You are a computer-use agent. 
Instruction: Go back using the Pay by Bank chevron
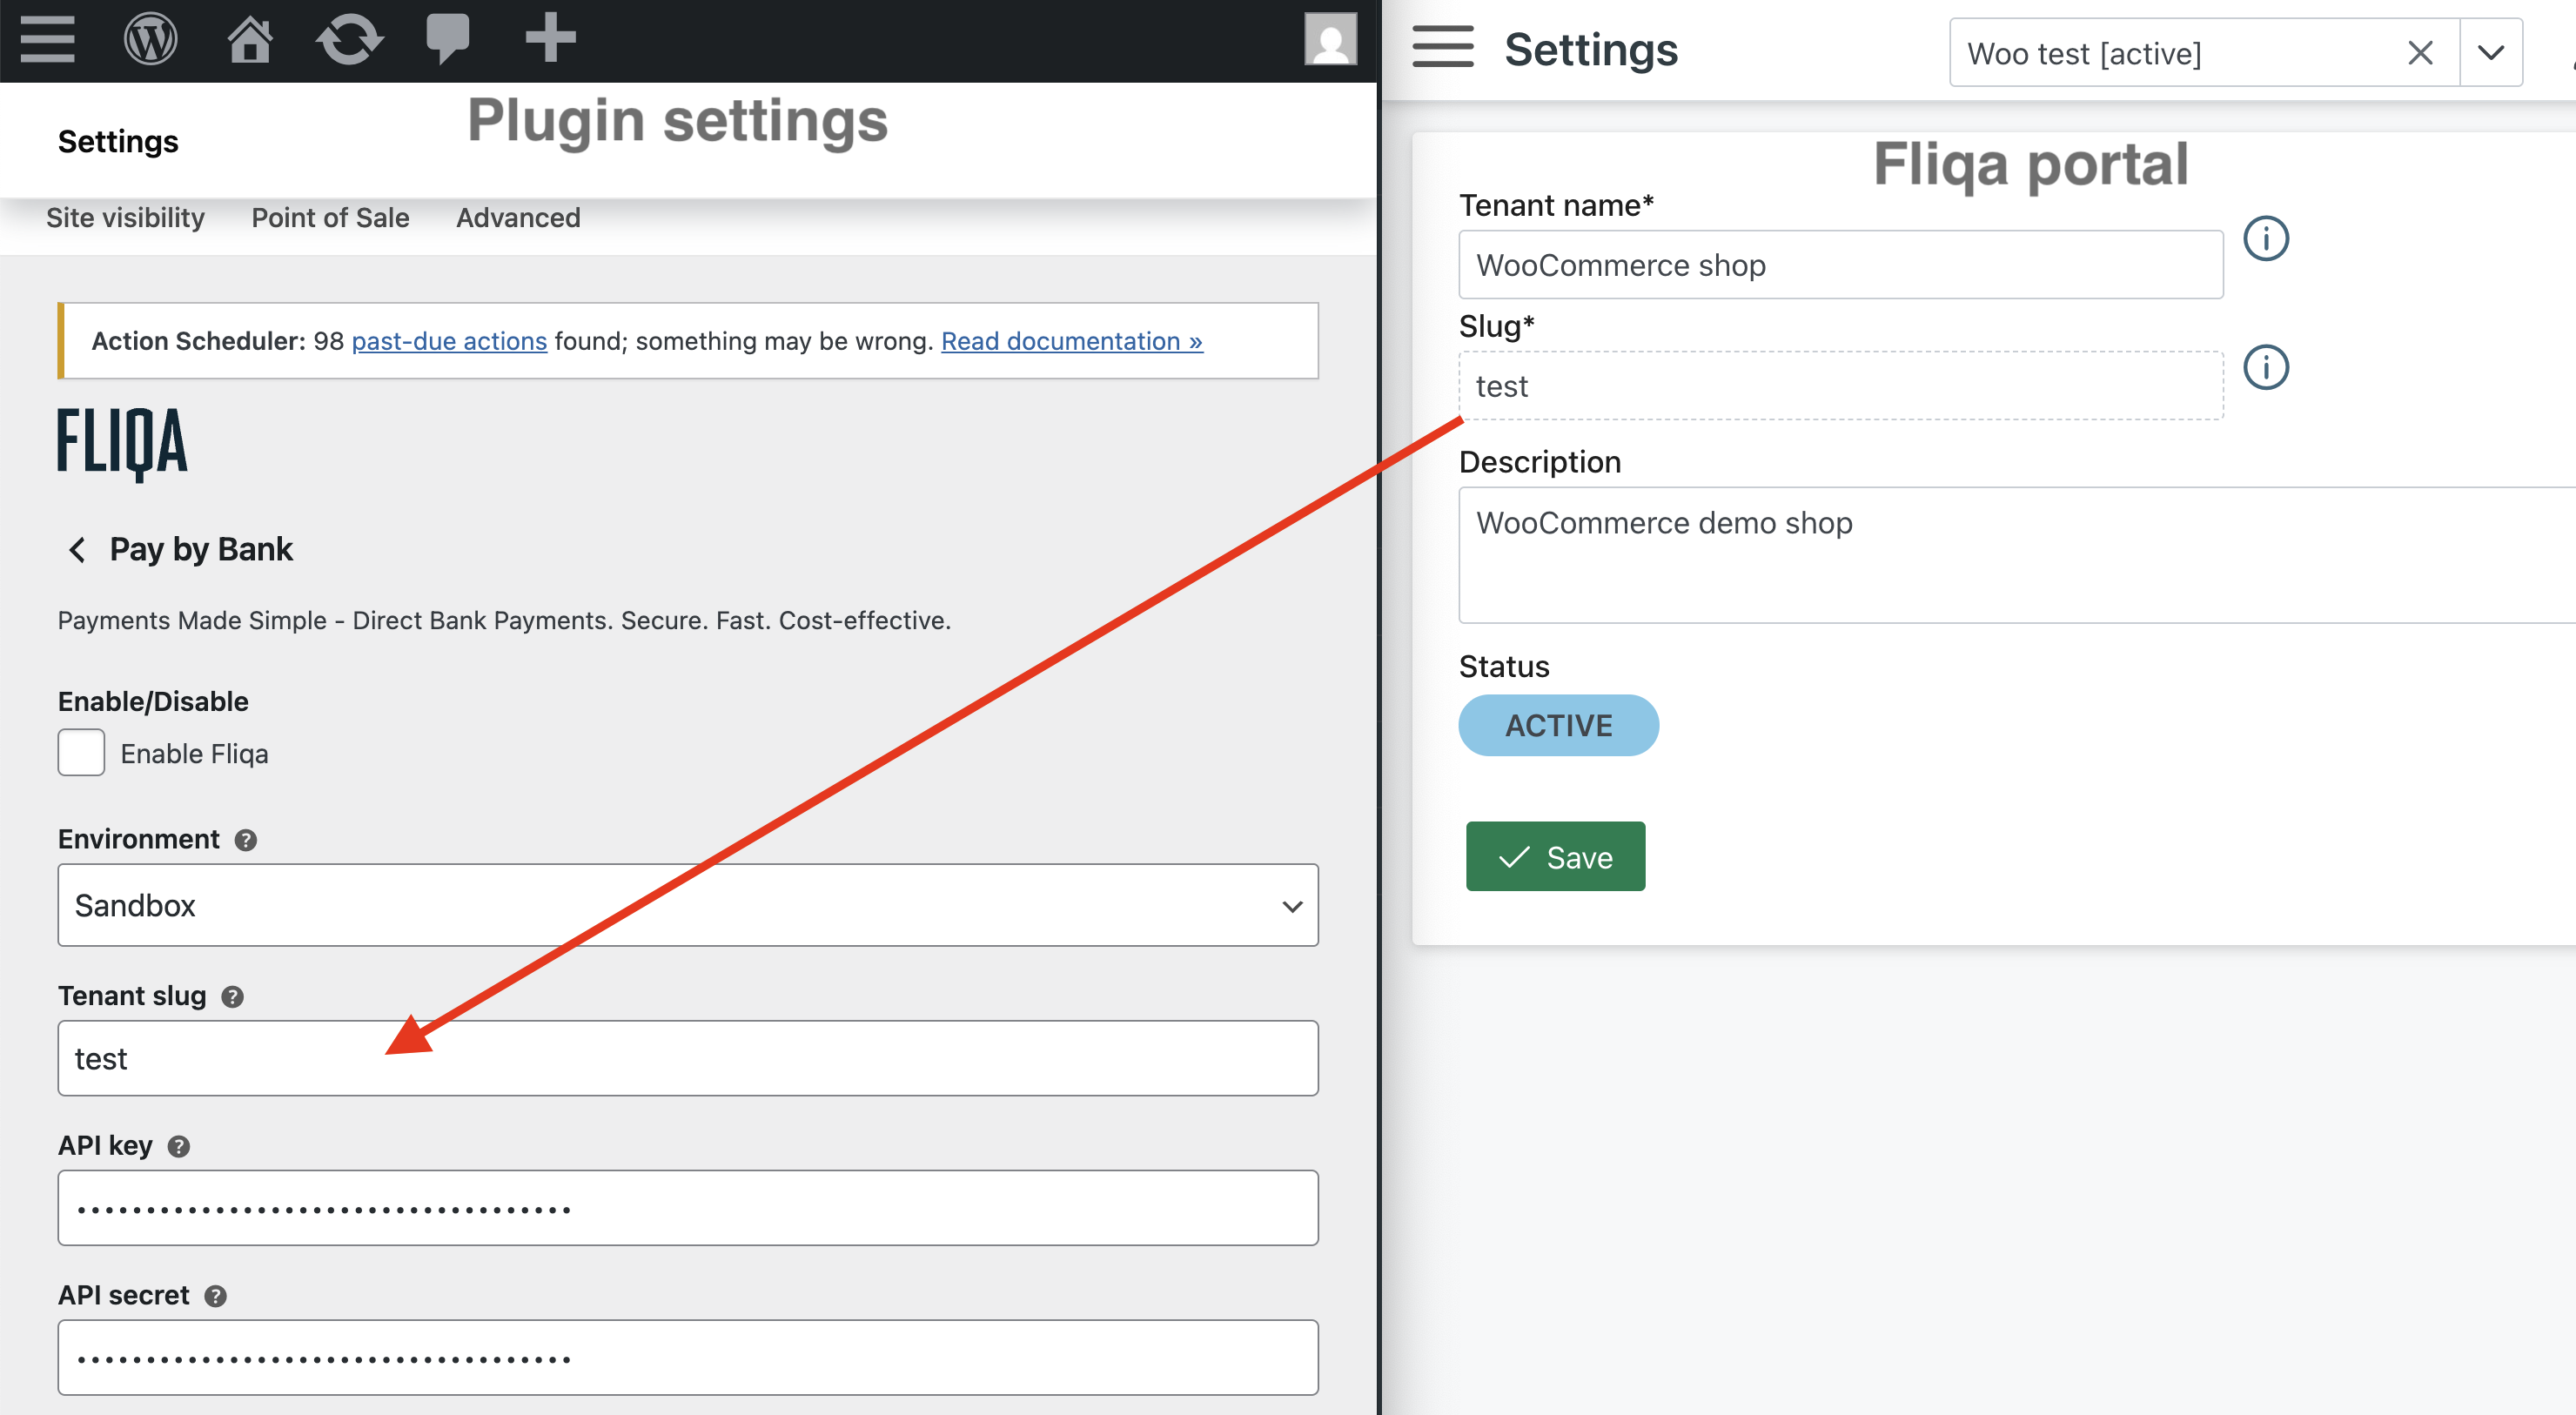pos(77,549)
